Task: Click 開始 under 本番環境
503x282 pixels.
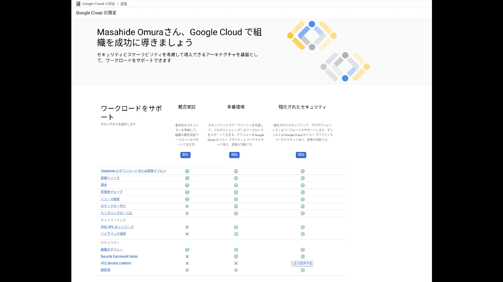Action: point(235,155)
